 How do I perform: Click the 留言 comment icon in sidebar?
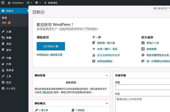(3, 50)
